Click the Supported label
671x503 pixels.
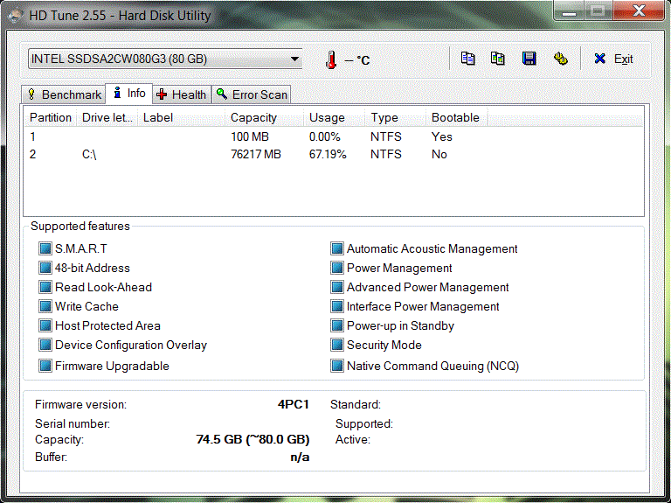point(363,423)
